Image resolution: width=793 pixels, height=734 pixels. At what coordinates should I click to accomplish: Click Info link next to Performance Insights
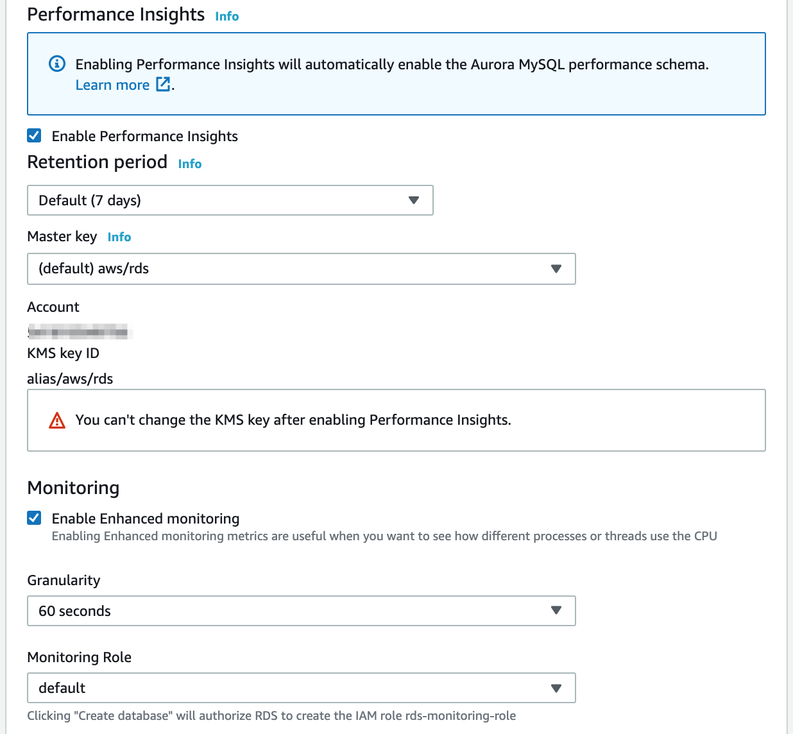coord(227,16)
